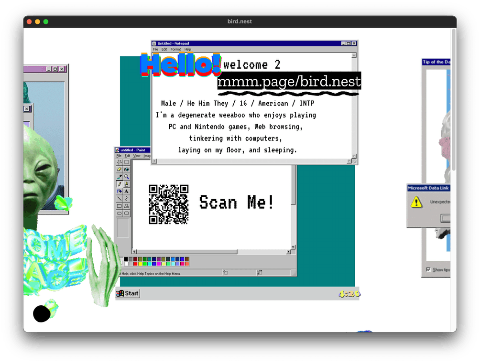Choose the orange swatch in Paint palette
This screenshot has width=480, height=363.
pos(187,264)
